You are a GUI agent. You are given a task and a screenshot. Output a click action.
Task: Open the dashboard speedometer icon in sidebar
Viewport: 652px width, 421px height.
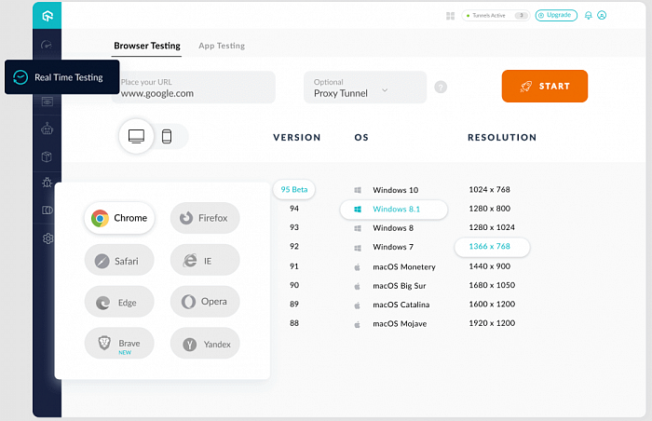click(x=47, y=45)
